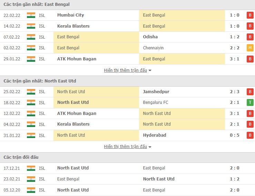Select Odisha team name
Screen dimensions: 255x196
point(150,37)
